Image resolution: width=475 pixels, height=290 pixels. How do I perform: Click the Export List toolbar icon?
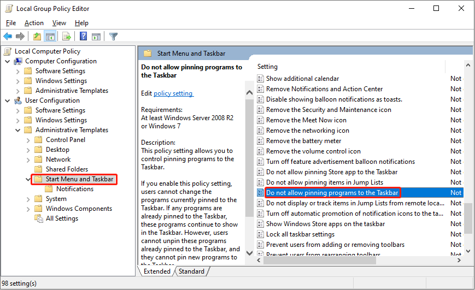pos(66,37)
